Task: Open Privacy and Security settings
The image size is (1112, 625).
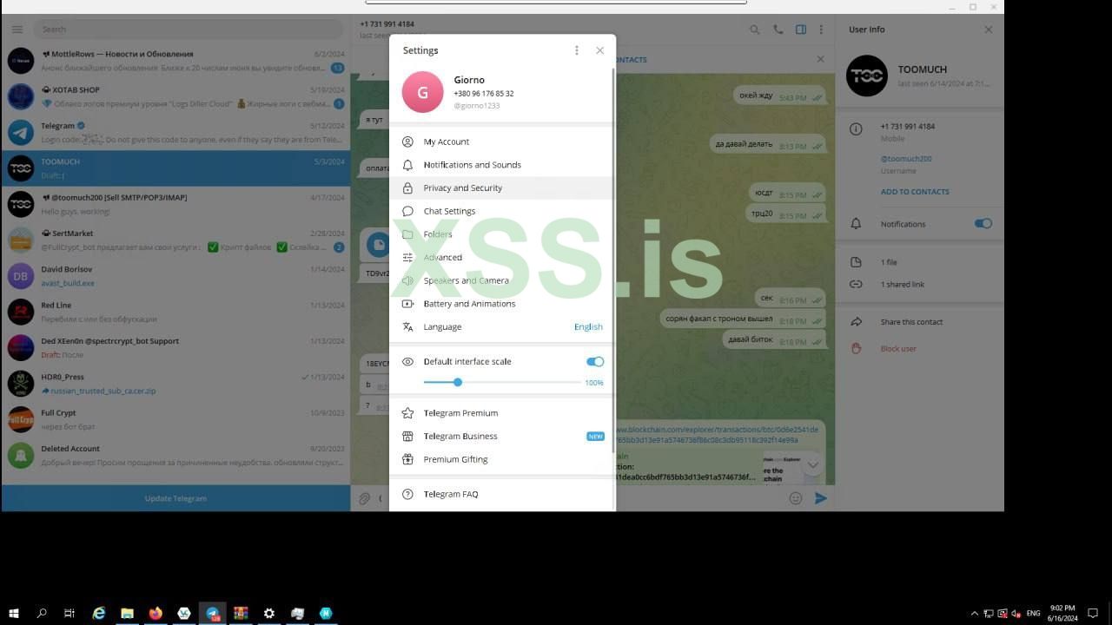Action: pyautogui.click(x=502, y=187)
